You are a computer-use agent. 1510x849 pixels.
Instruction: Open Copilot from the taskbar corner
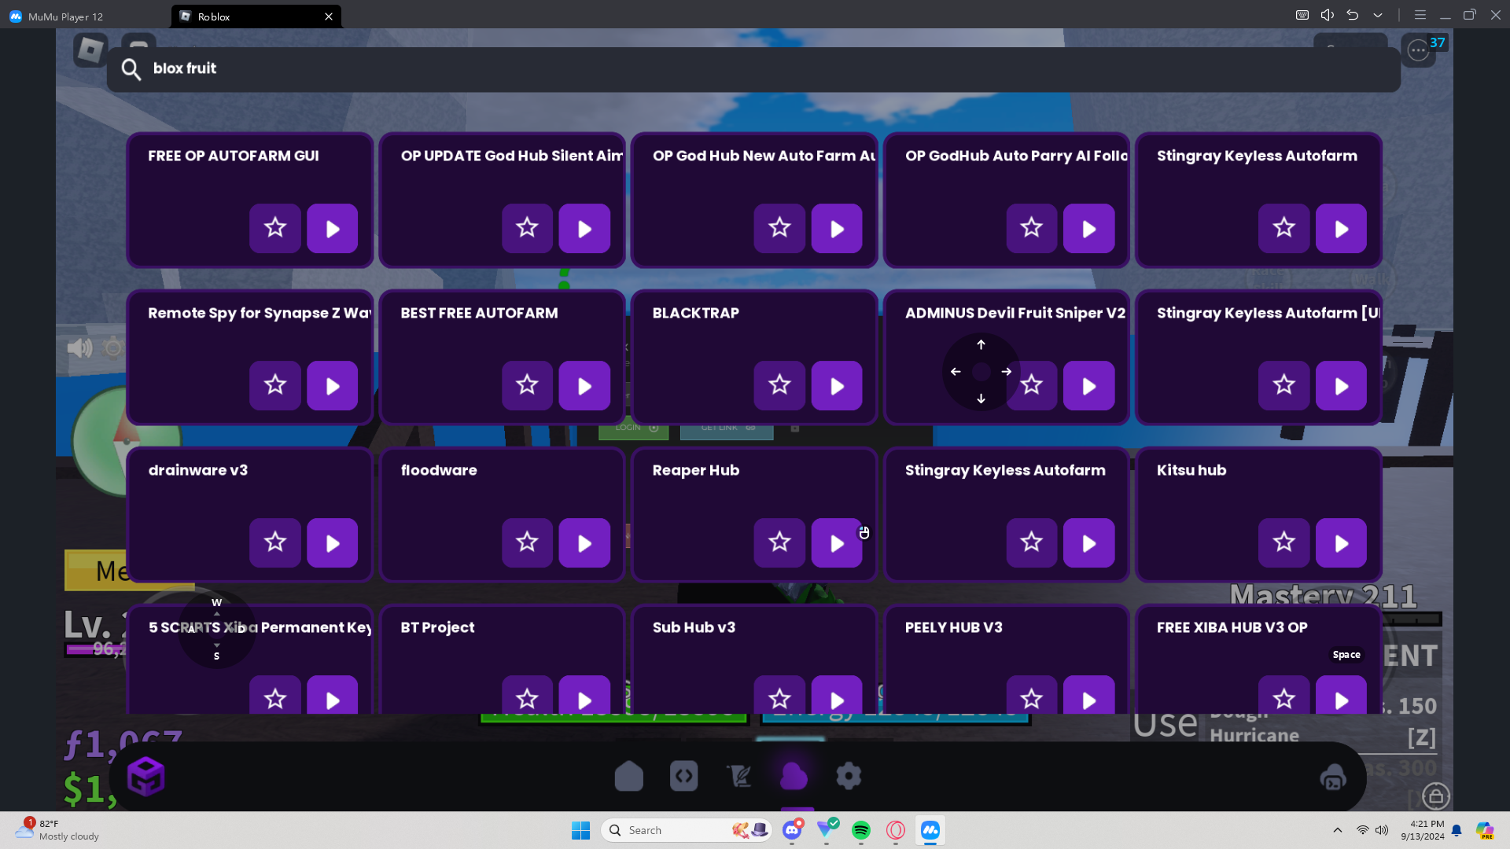1485,830
